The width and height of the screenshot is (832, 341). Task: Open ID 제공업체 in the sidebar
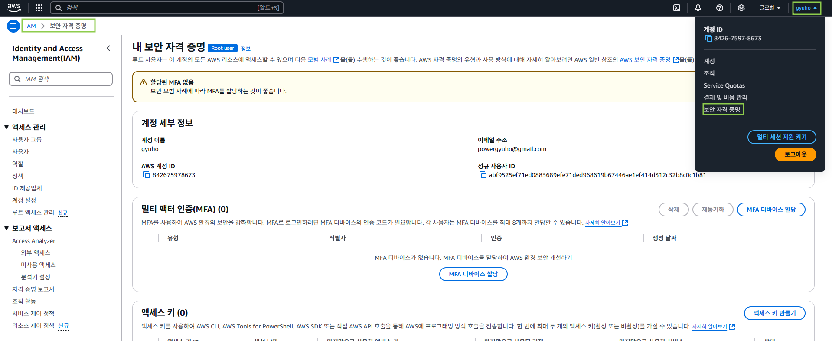point(27,188)
